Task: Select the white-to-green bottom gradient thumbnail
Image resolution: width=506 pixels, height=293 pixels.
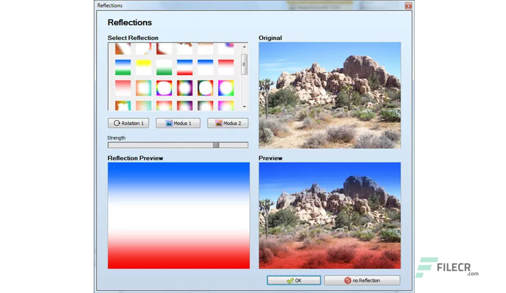Action: pos(164,67)
